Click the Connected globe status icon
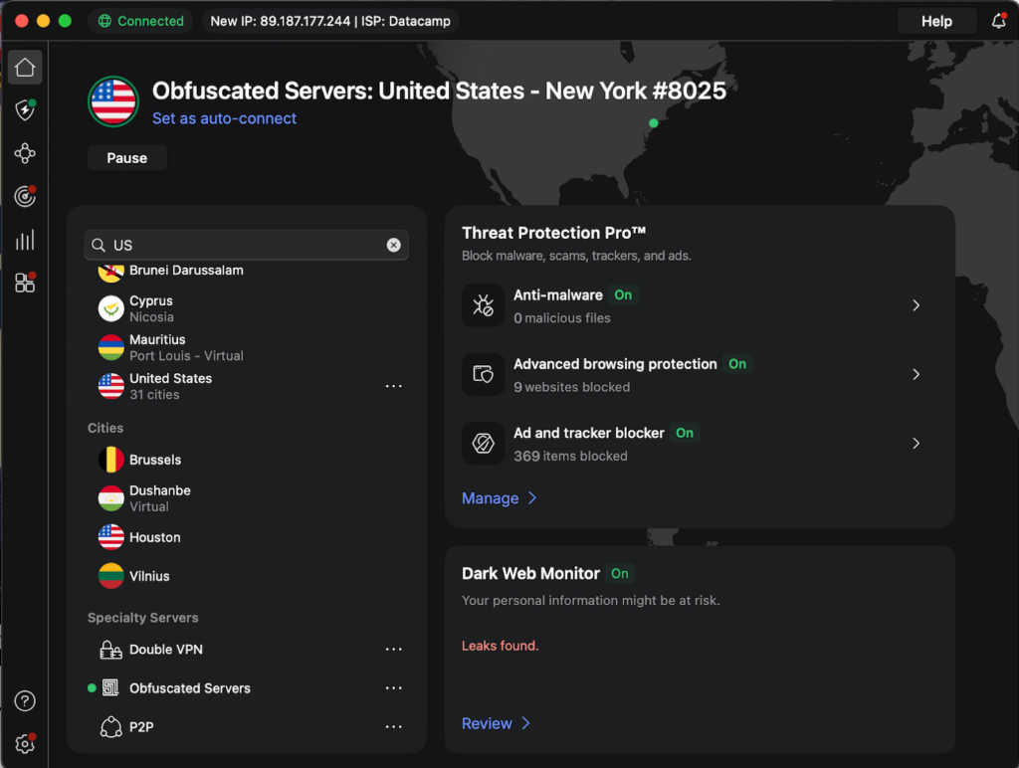This screenshot has height=768, width=1019. click(103, 21)
